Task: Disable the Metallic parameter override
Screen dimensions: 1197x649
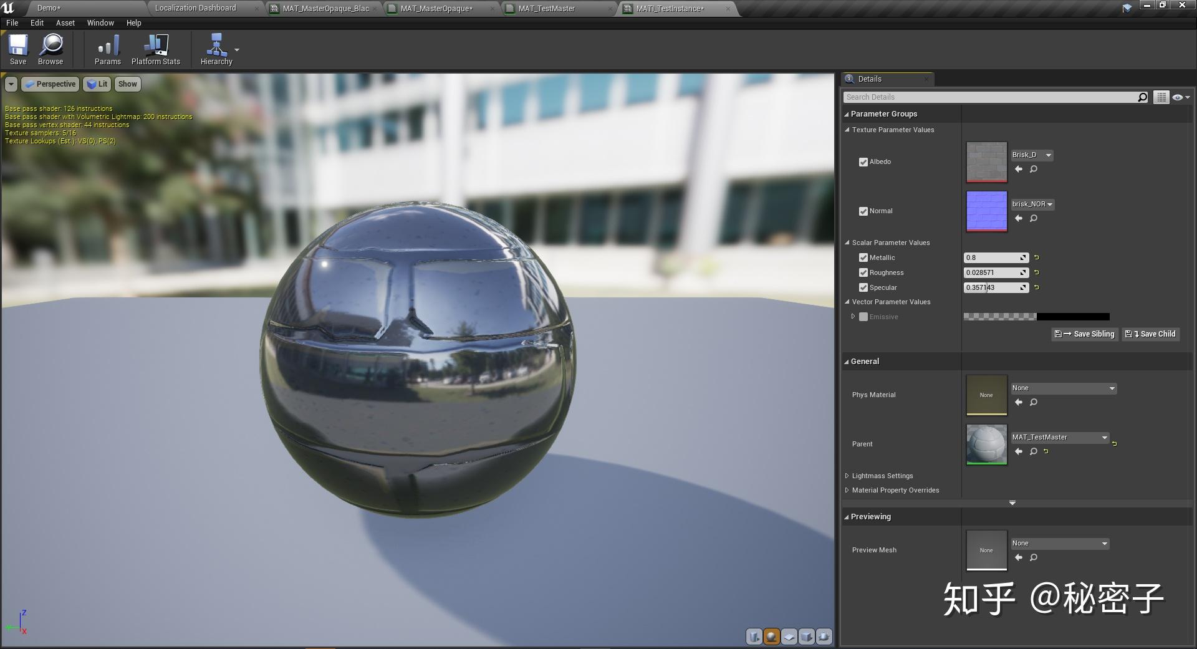Action: tap(863, 257)
